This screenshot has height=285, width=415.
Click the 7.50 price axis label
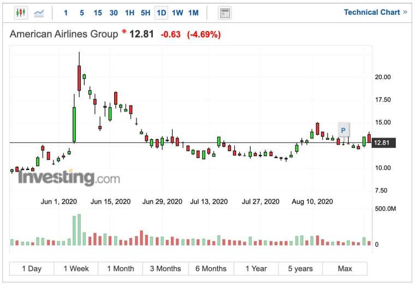[381, 191]
